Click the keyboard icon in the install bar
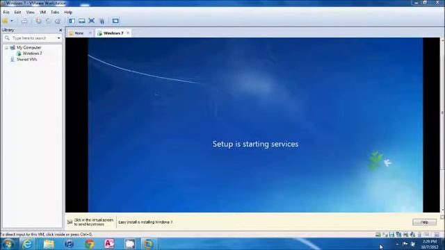The height and width of the screenshot is (250, 445). click(70, 222)
